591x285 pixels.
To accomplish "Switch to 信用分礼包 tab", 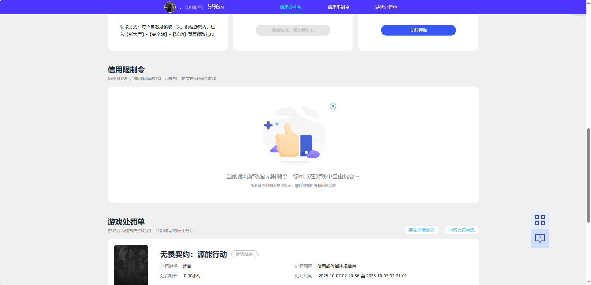I will click(x=291, y=7).
